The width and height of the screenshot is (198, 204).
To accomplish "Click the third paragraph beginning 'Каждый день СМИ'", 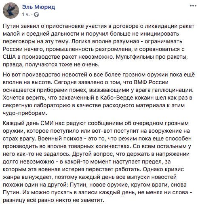I will click(x=97, y=161).
